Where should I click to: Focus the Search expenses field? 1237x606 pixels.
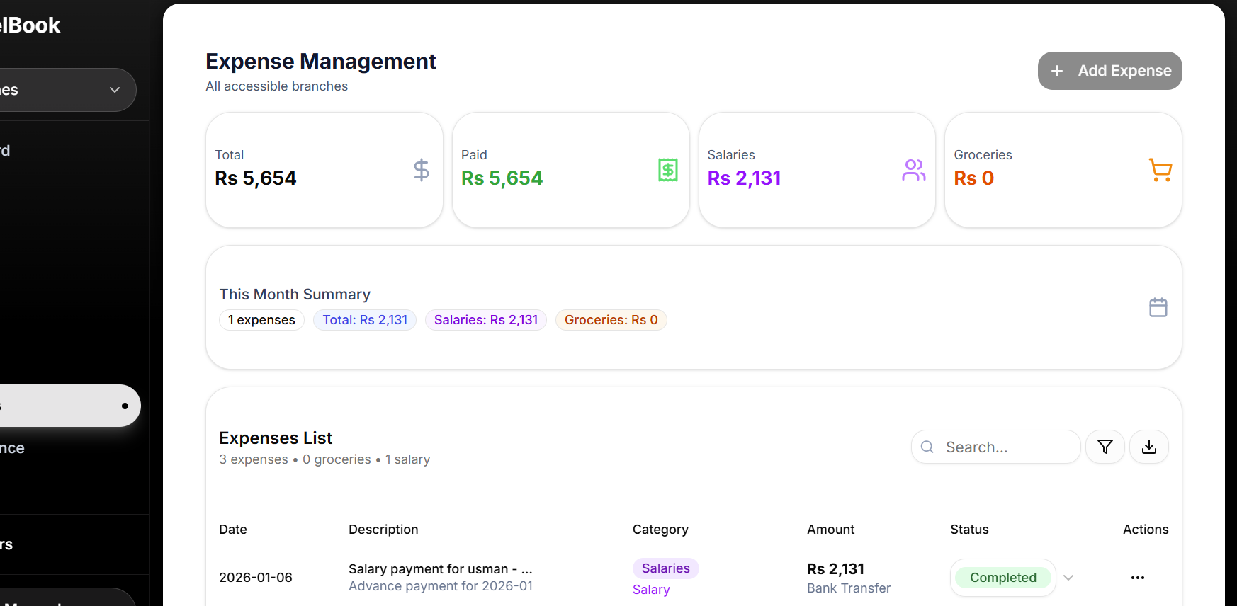coord(995,447)
